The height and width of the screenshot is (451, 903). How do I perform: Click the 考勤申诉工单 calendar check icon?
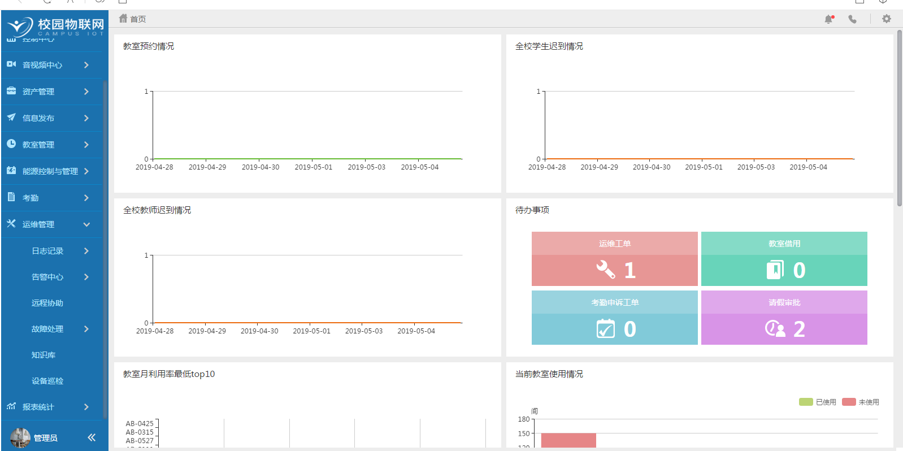tap(605, 328)
